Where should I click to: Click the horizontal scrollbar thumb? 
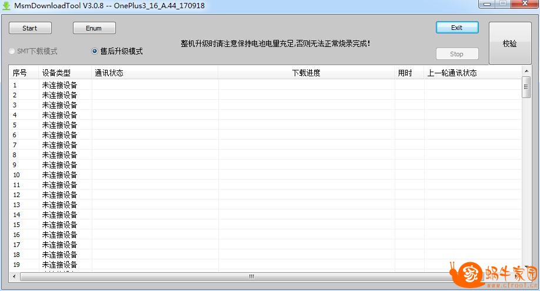251,276
